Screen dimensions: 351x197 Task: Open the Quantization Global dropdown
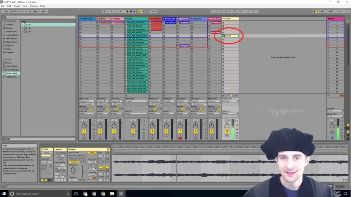pos(60,165)
